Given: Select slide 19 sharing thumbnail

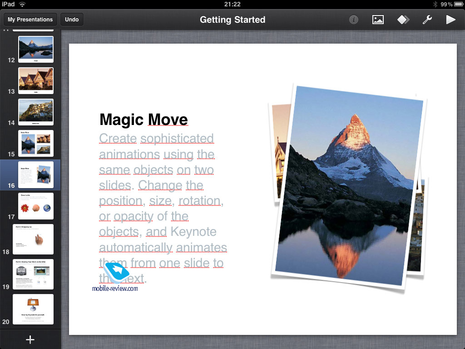Looking at the screenshot, I should tap(36, 274).
